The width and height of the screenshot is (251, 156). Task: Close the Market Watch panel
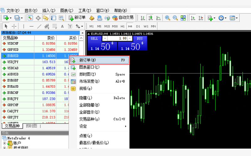click(x=83, y=33)
